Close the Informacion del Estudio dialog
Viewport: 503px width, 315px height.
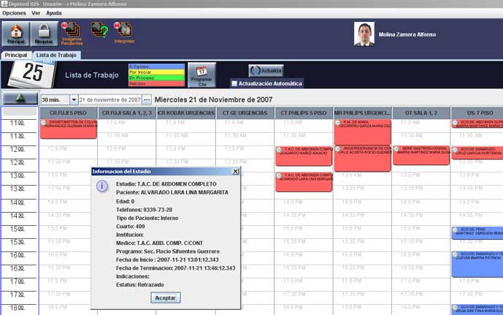[x=235, y=171]
